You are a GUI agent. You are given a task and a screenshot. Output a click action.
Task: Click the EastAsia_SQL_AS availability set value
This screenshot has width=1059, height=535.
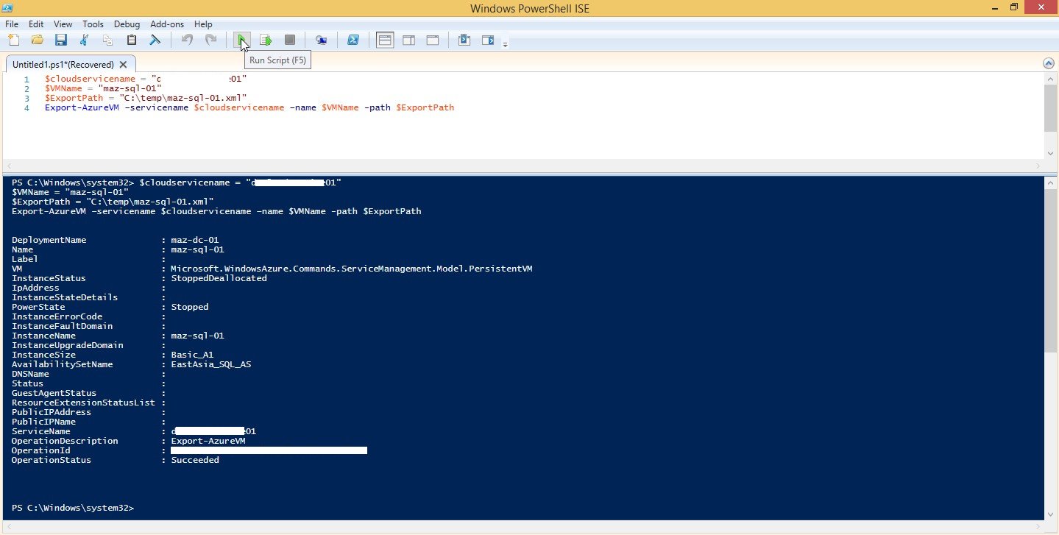pyautogui.click(x=211, y=364)
